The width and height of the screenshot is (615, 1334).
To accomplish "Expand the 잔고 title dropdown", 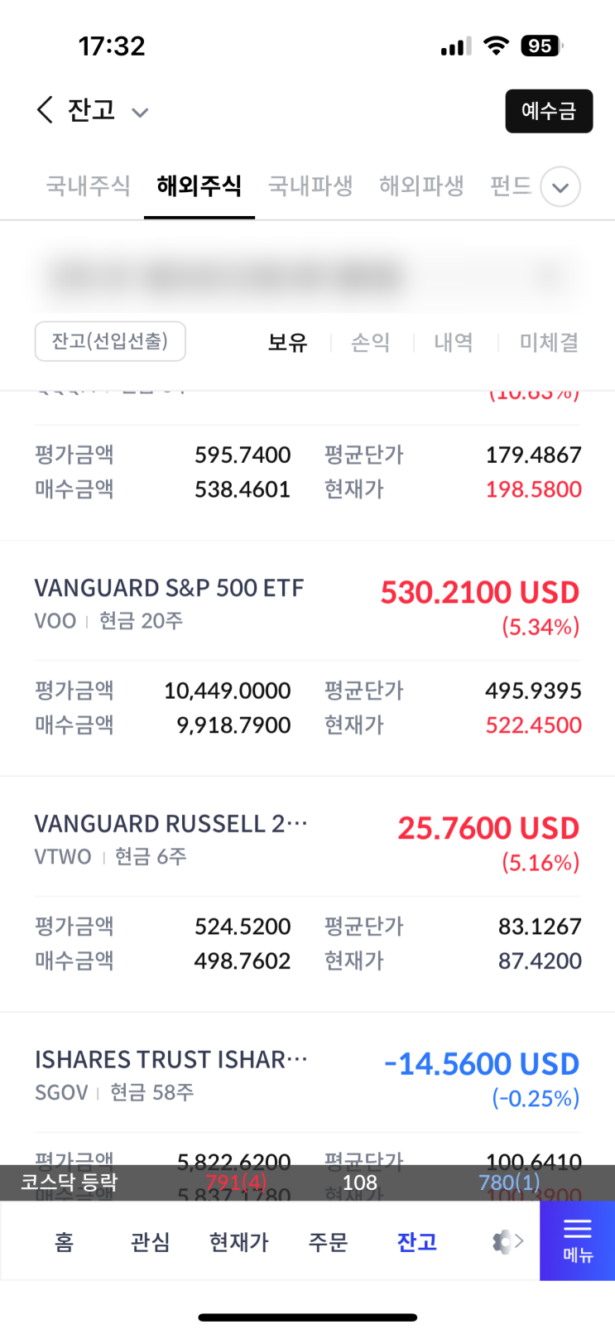I will 140,113.
